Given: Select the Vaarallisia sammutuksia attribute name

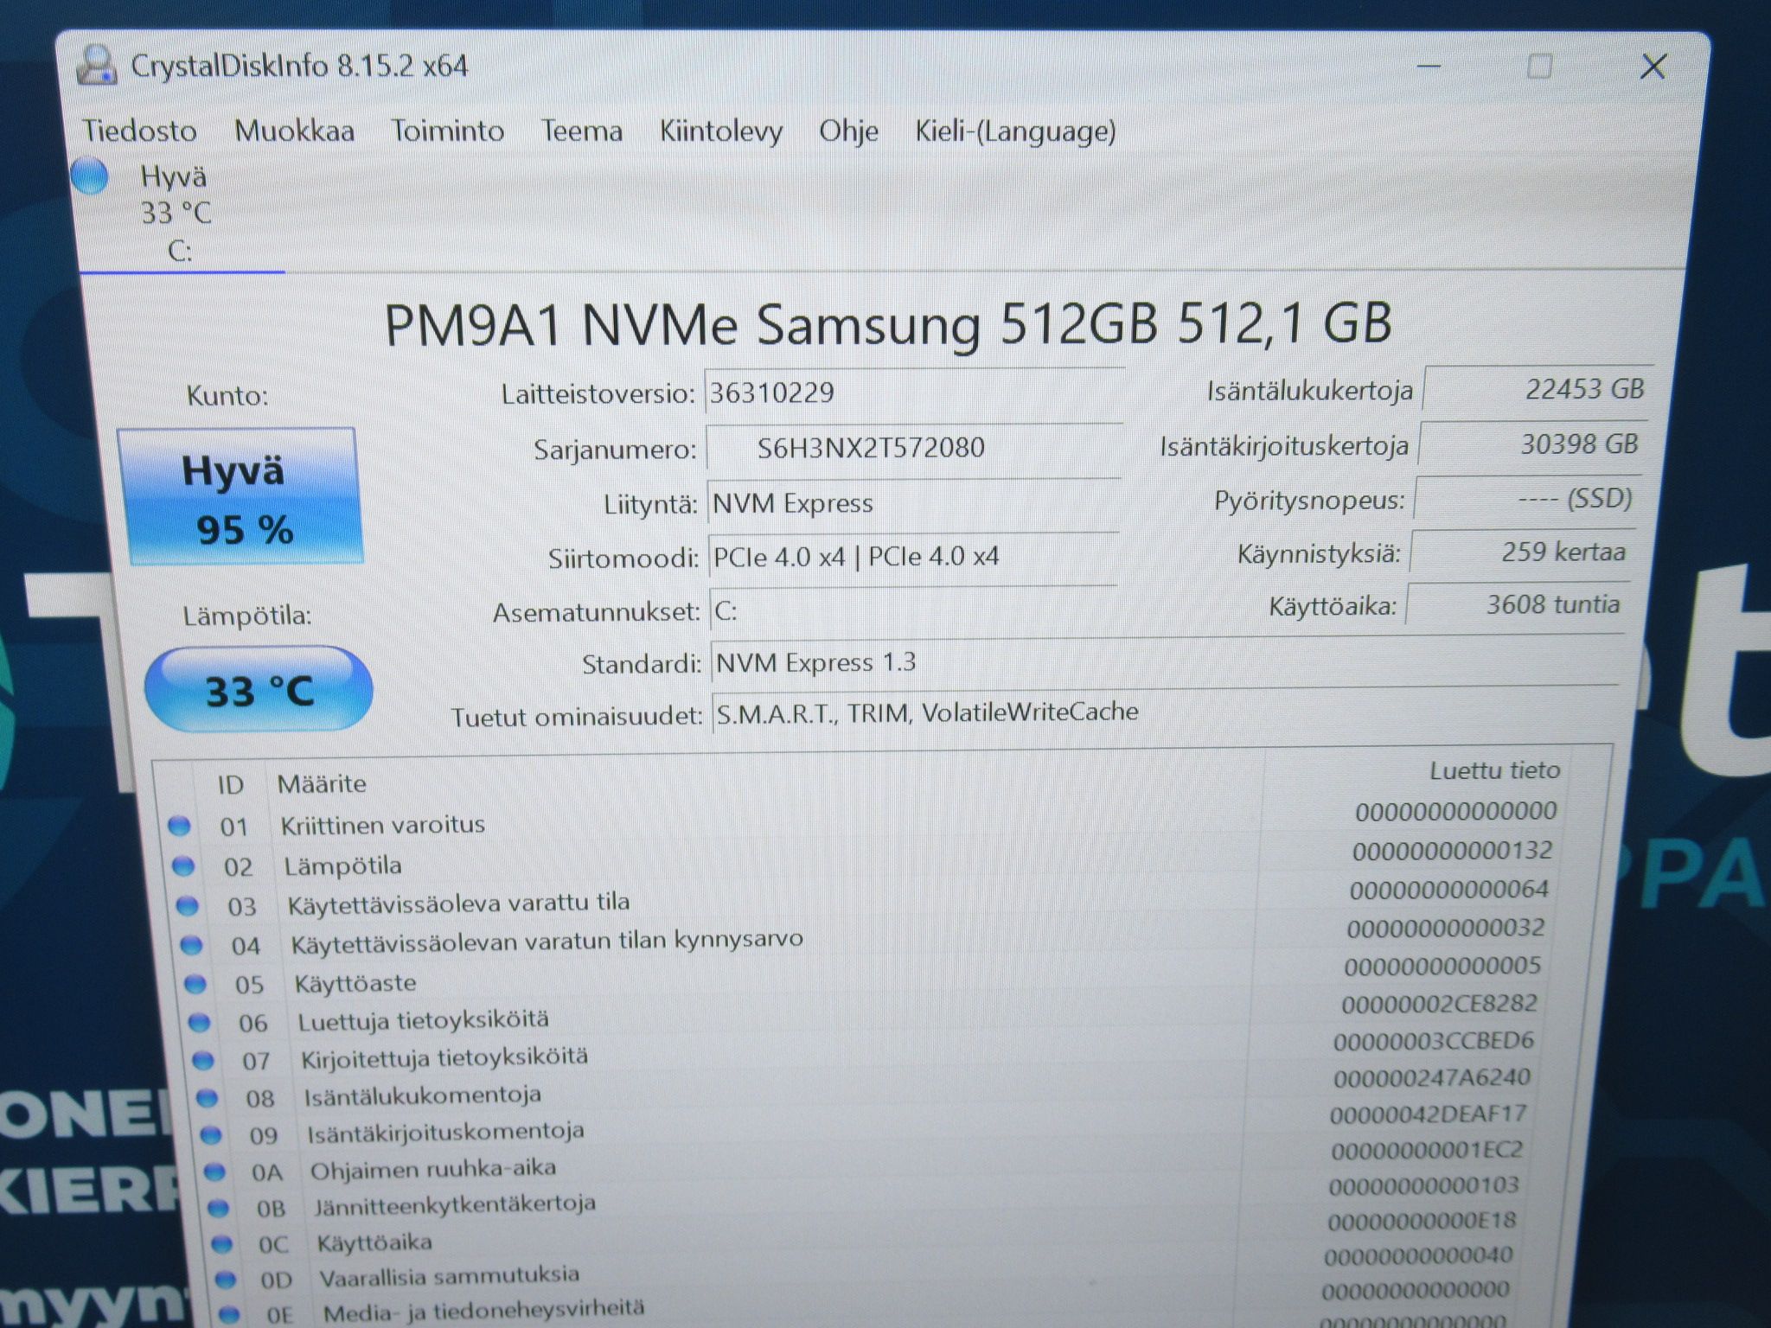Looking at the screenshot, I should [450, 1276].
